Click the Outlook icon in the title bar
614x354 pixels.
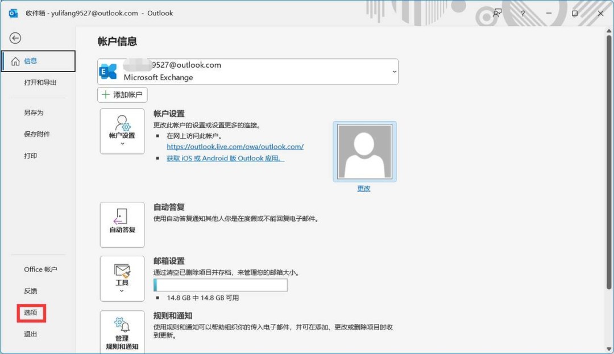click(x=13, y=13)
